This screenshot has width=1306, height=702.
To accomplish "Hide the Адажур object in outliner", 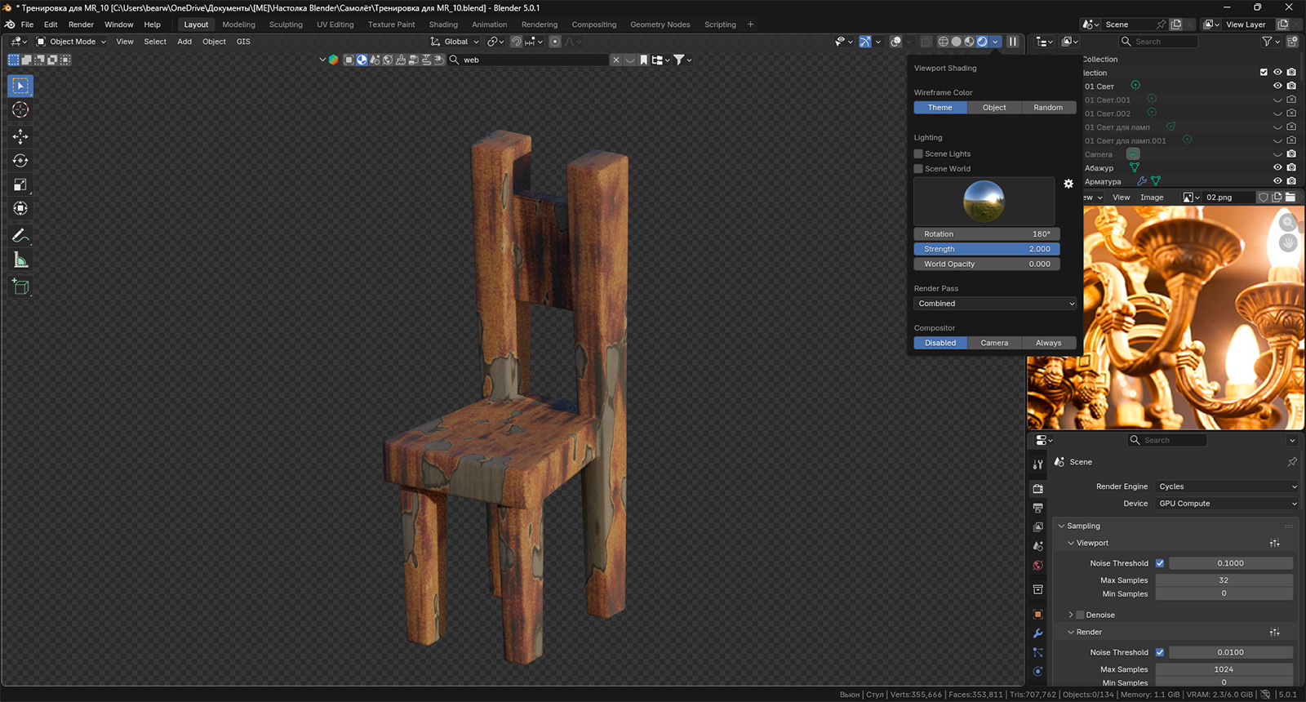I will 1277,167.
